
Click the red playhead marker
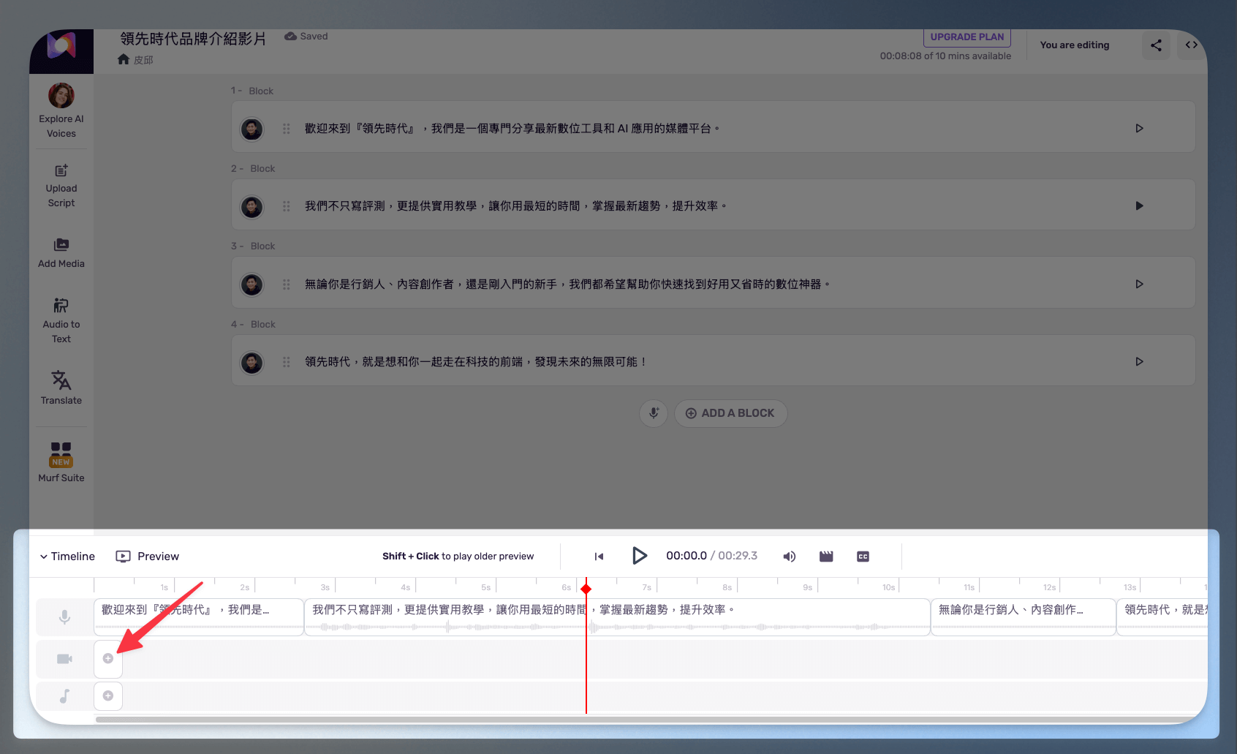point(586,589)
